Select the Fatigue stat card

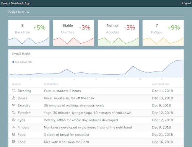coord(163,32)
